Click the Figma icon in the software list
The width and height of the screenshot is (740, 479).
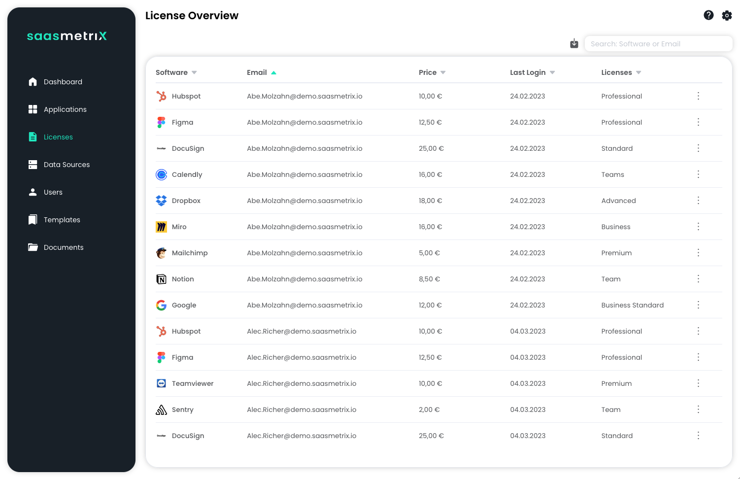tap(161, 122)
